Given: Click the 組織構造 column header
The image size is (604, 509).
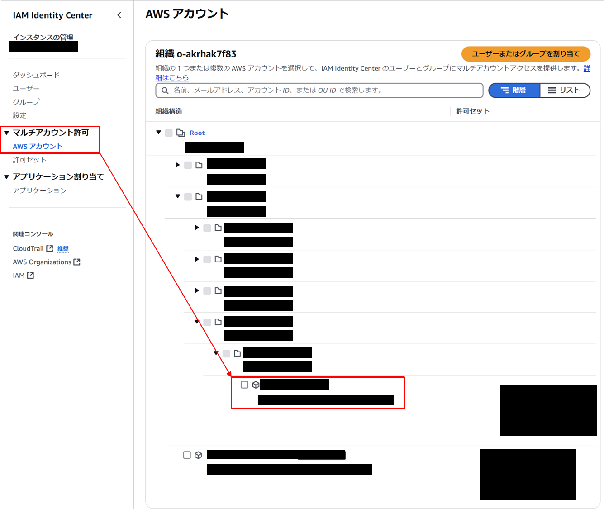Looking at the screenshot, I should click(x=169, y=111).
